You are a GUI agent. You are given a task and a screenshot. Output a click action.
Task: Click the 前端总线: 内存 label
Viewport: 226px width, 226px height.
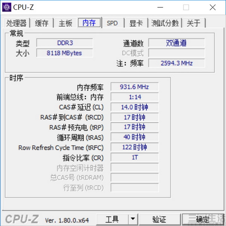[80, 97]
